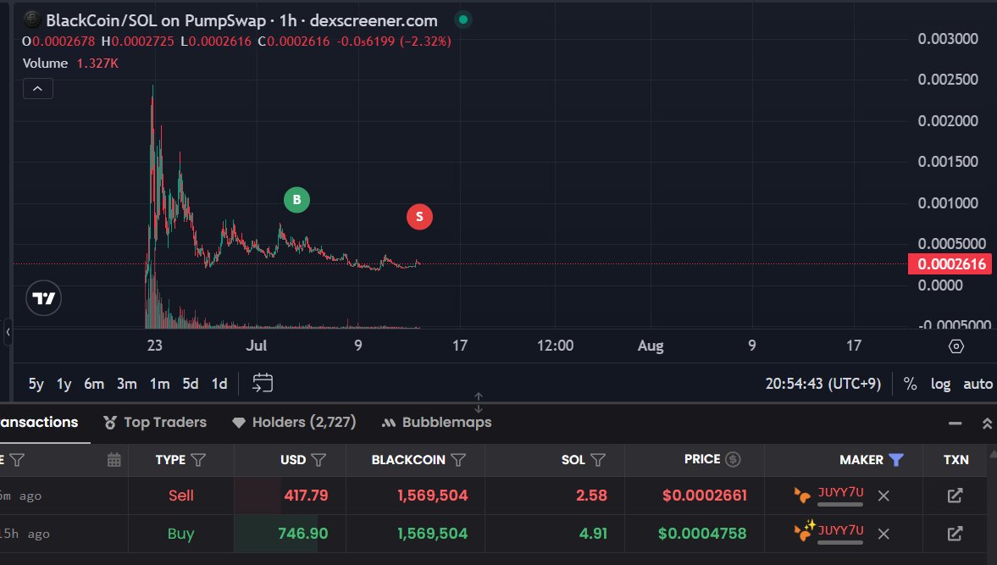The width and height of the screenshot is (997, 565).
Task: Select the 1d time range
Action: 219,384
